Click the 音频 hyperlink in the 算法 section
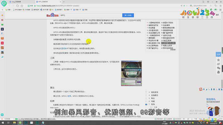Image resolution: width=223 pixels, height=125 pixels. click(69, 96)
